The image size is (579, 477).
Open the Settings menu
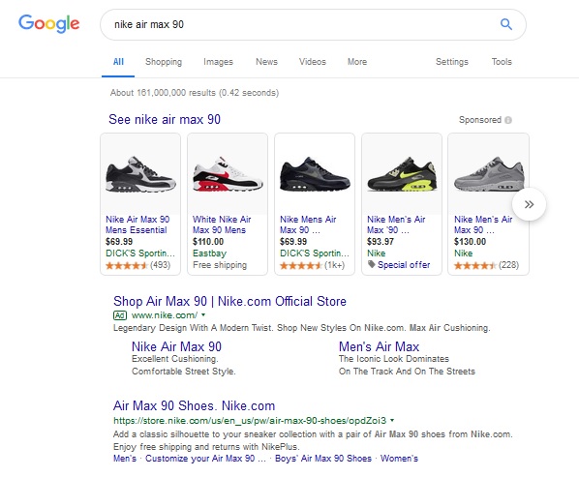click(x=452, y=62)
